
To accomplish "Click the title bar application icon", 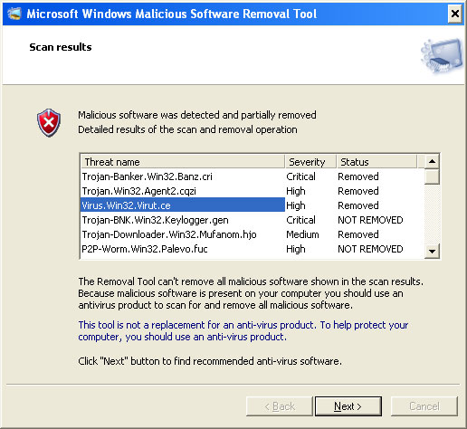I will coord(14,14).
